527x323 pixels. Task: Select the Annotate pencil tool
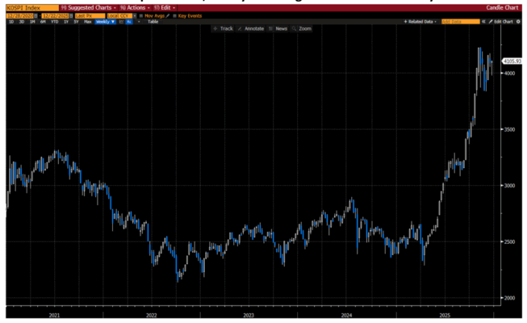point(251,28)
